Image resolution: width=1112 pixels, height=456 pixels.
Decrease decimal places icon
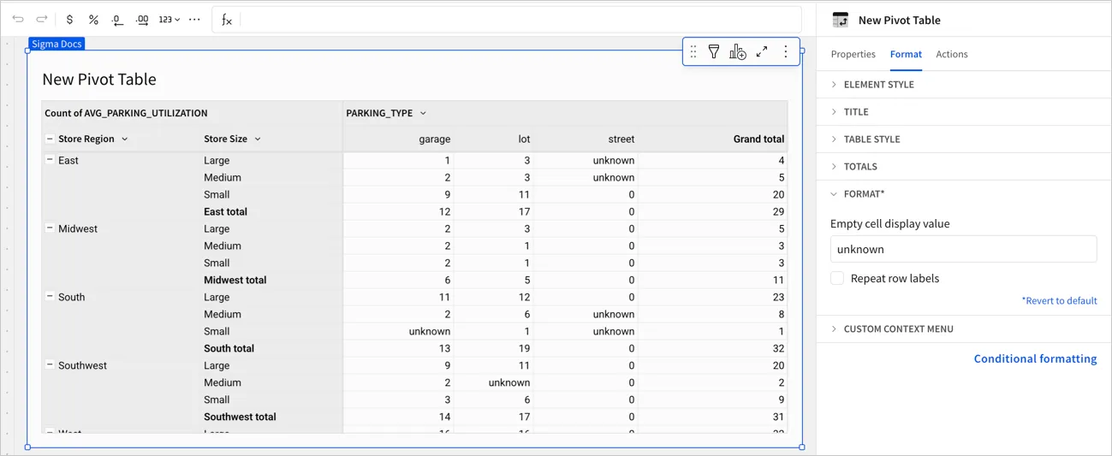118,19
